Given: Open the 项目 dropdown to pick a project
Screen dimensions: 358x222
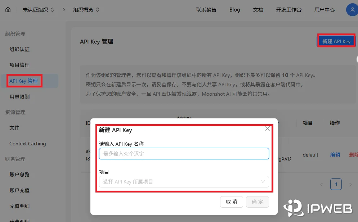Looking at the screenshot, I should (184, 182).
